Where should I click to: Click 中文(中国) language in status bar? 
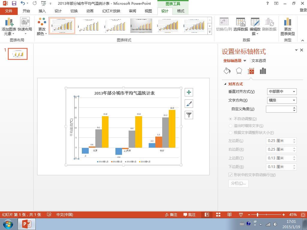point(65,215)
